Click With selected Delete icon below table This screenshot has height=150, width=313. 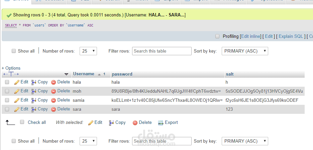click(135, 123)
